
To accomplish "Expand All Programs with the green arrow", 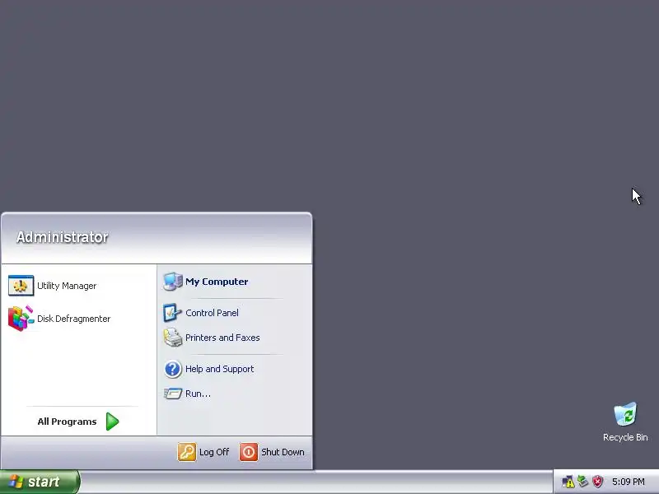I will (x=112, y=422).
